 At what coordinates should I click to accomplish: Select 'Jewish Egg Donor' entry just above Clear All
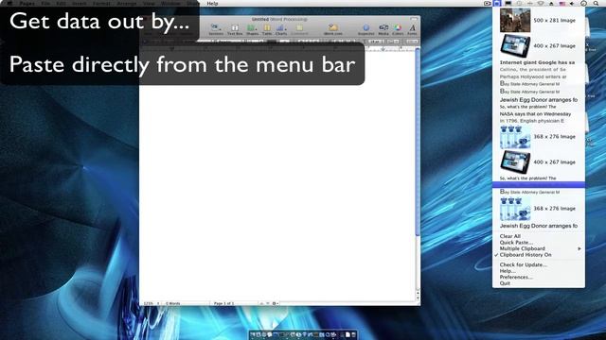click(x=539, y=226)
